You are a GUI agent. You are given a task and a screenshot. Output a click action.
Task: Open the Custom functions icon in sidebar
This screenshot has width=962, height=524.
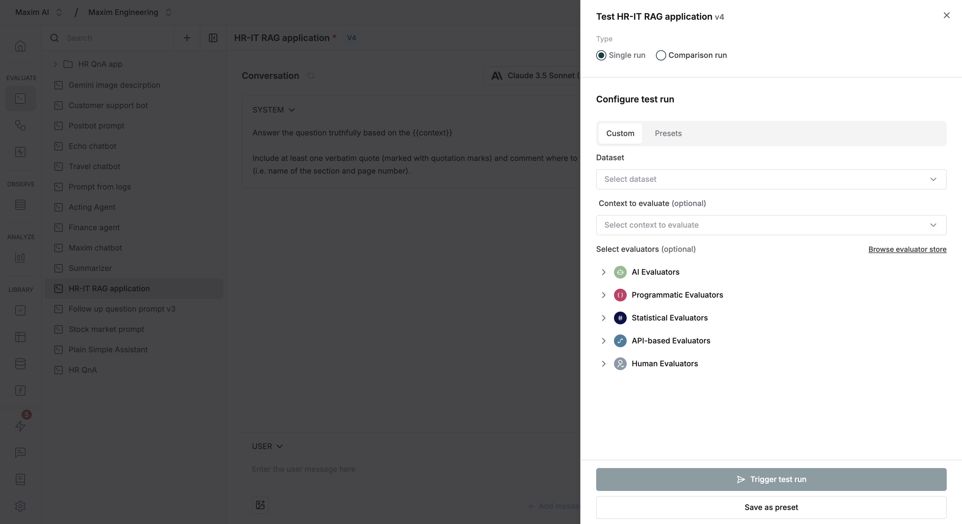[21, 390]
